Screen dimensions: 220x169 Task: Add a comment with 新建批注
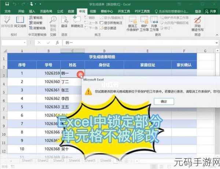point(77,22)
